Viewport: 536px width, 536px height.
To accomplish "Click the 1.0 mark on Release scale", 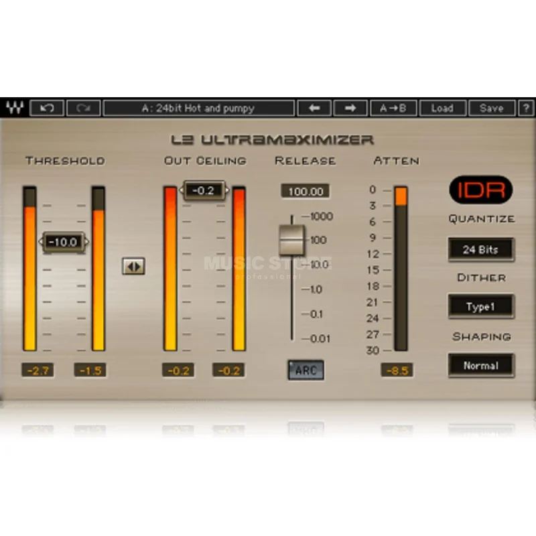I will pyautogui.click(x=316, y=289).
